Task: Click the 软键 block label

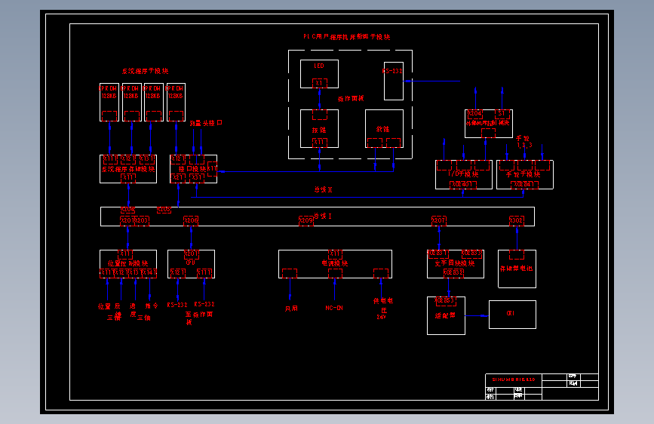Action: point(383,129)
